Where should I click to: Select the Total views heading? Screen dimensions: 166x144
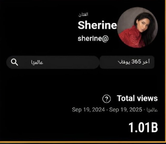[x=137, y=98]
